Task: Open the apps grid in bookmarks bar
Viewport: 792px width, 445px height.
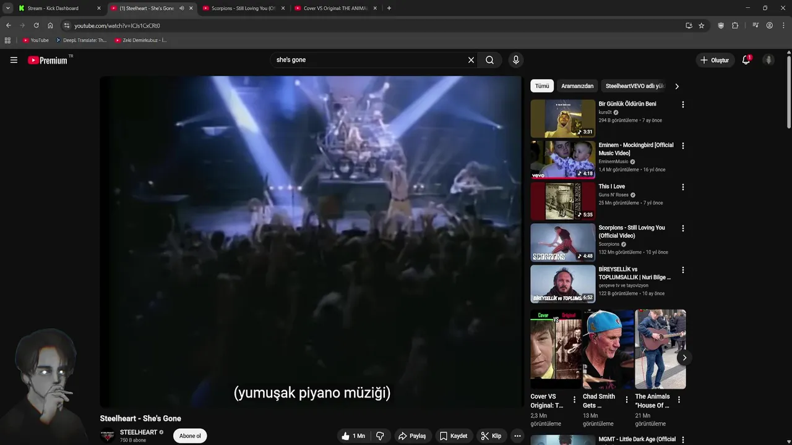Action: (7, 40)
